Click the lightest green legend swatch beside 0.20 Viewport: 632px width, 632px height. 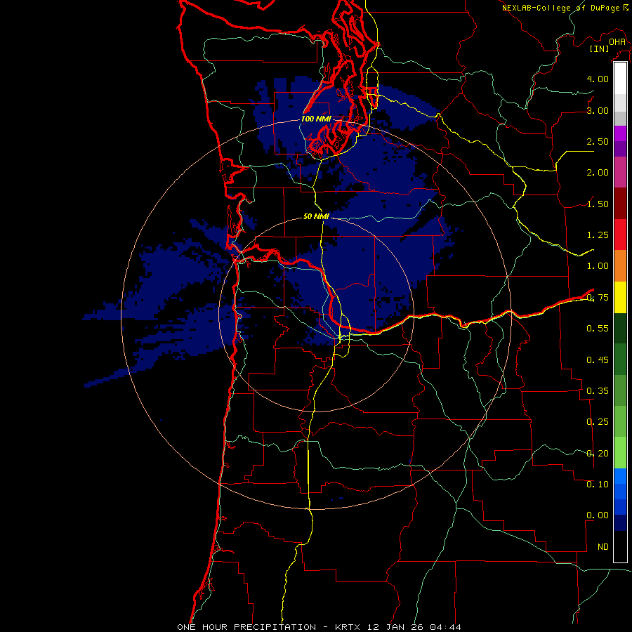(620, 453)
